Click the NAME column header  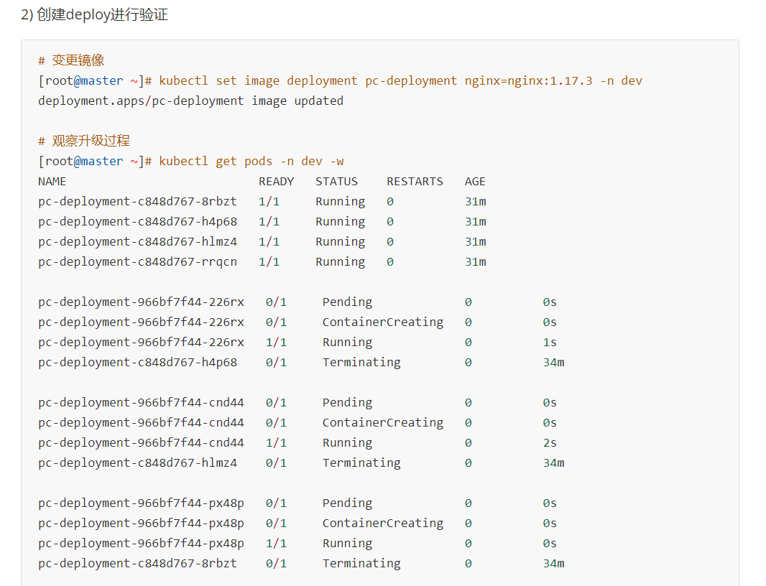click(52, 182)
